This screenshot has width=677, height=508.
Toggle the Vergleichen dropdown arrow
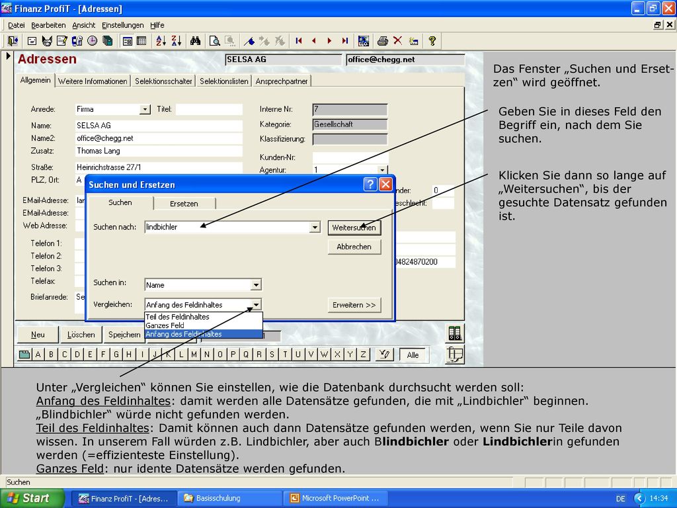[x=256, y=304]
